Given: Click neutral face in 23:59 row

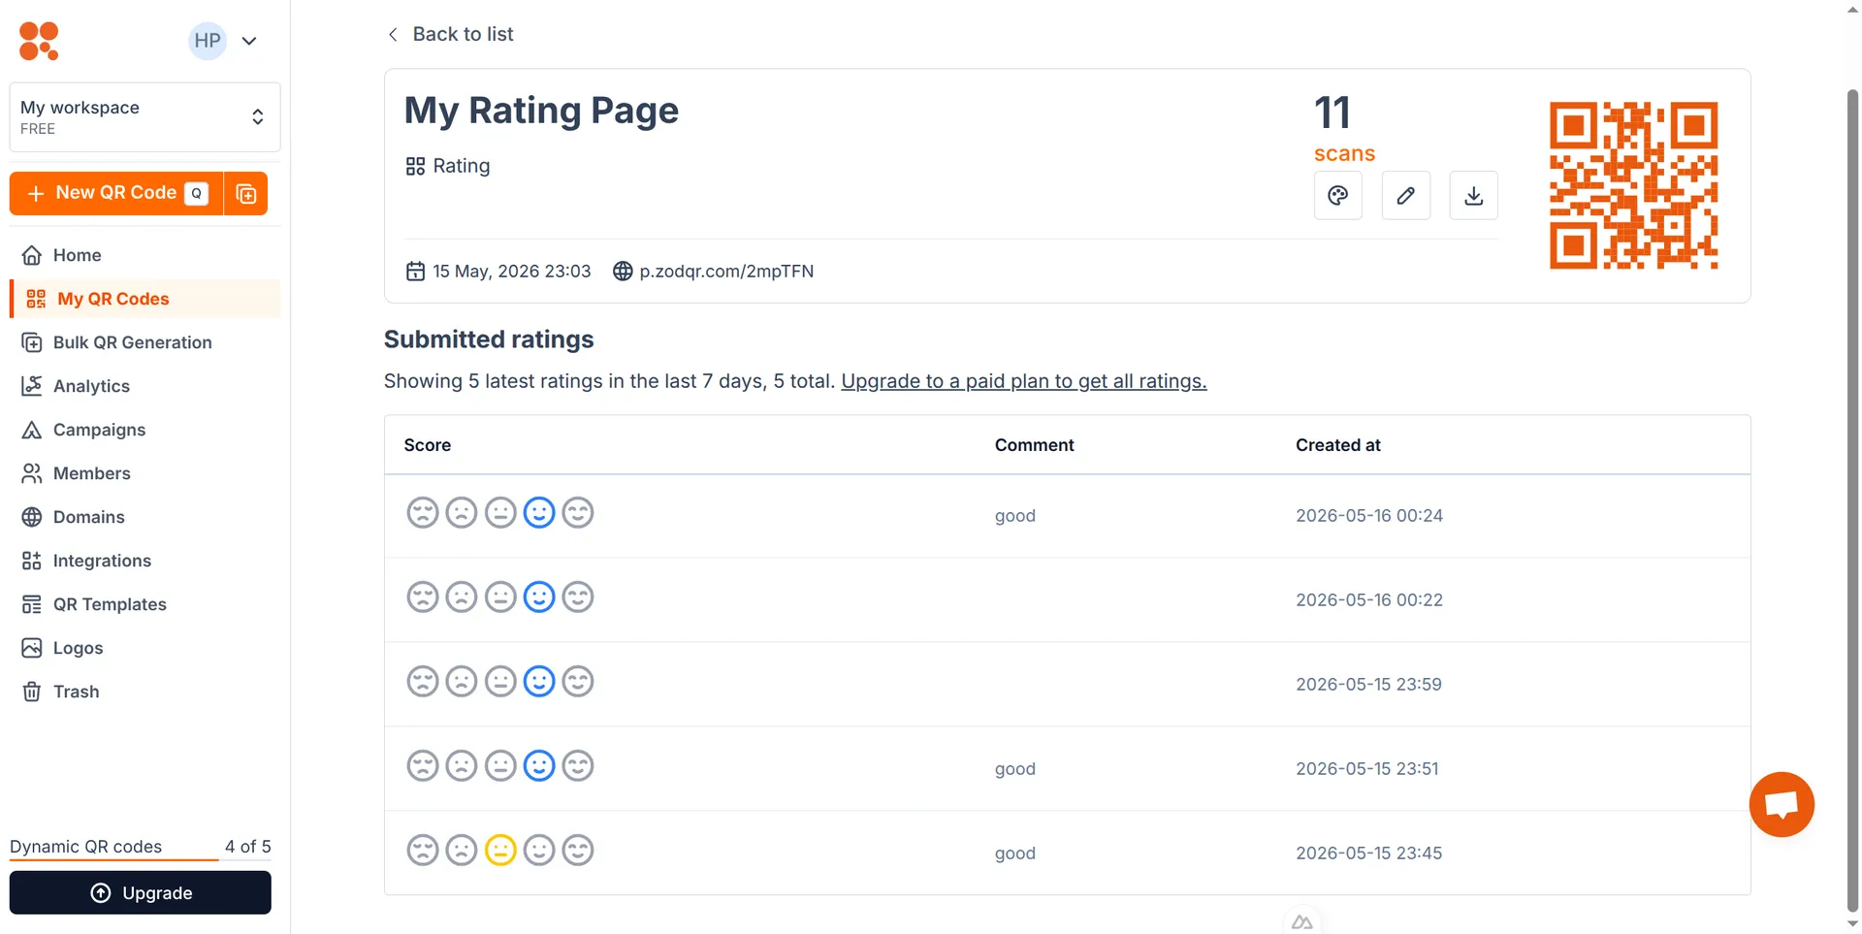Looking at the screenshot, I should 500,681.
